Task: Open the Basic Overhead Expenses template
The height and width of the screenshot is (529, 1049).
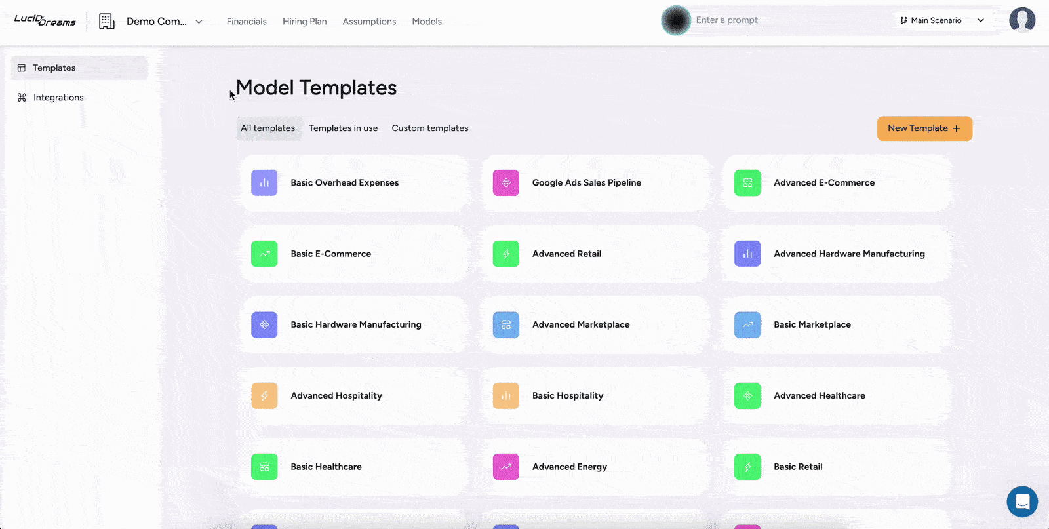Action: [354, 183]
